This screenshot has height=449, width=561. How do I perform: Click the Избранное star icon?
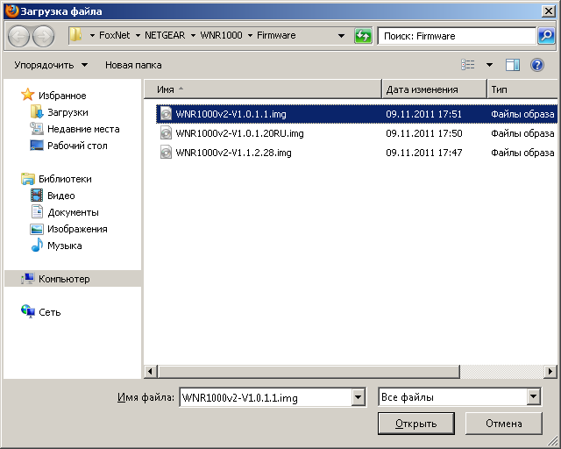pos(27,95)
